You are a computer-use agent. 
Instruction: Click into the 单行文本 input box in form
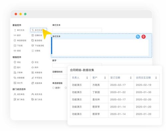(77, 30)
